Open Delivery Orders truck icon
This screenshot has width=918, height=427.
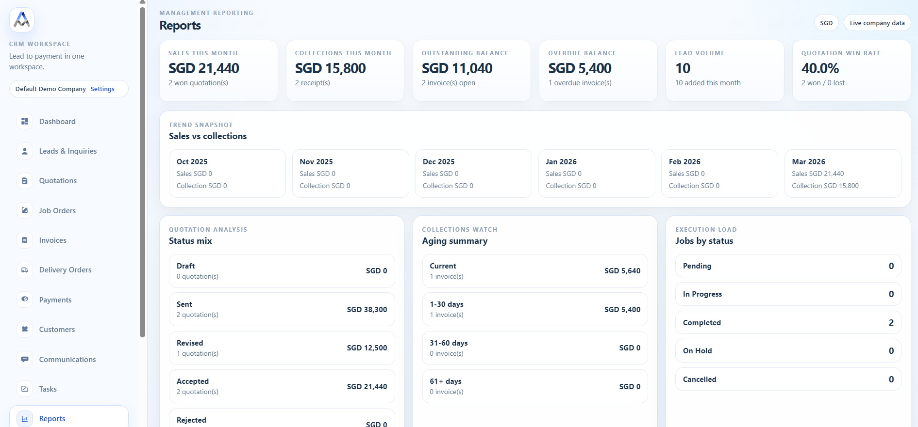coord(25,270)
